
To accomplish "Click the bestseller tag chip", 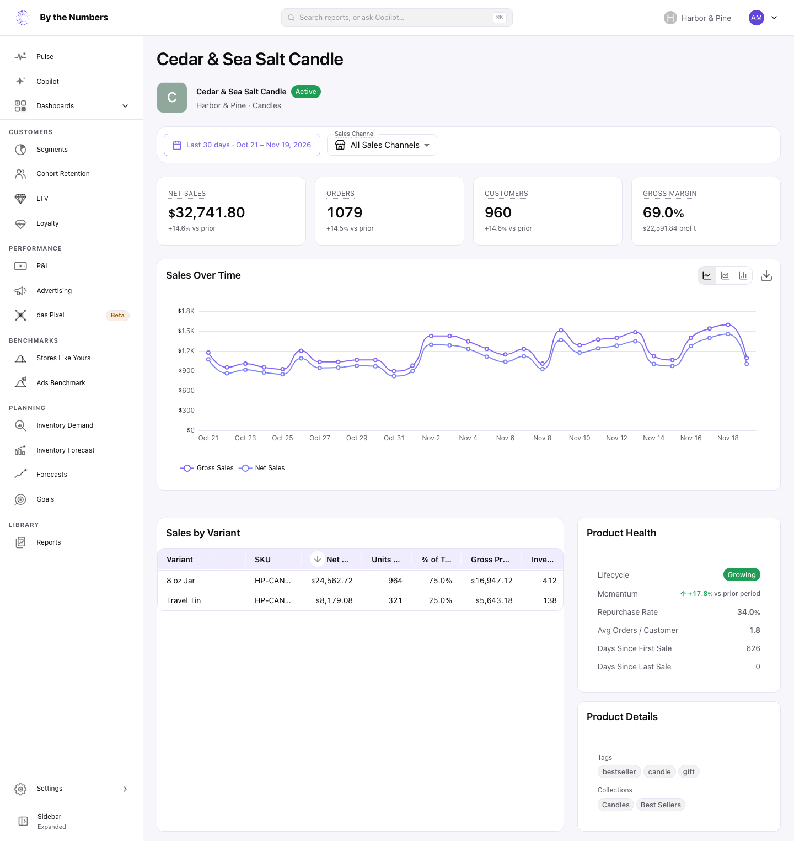I will click(x=619, y=772).
